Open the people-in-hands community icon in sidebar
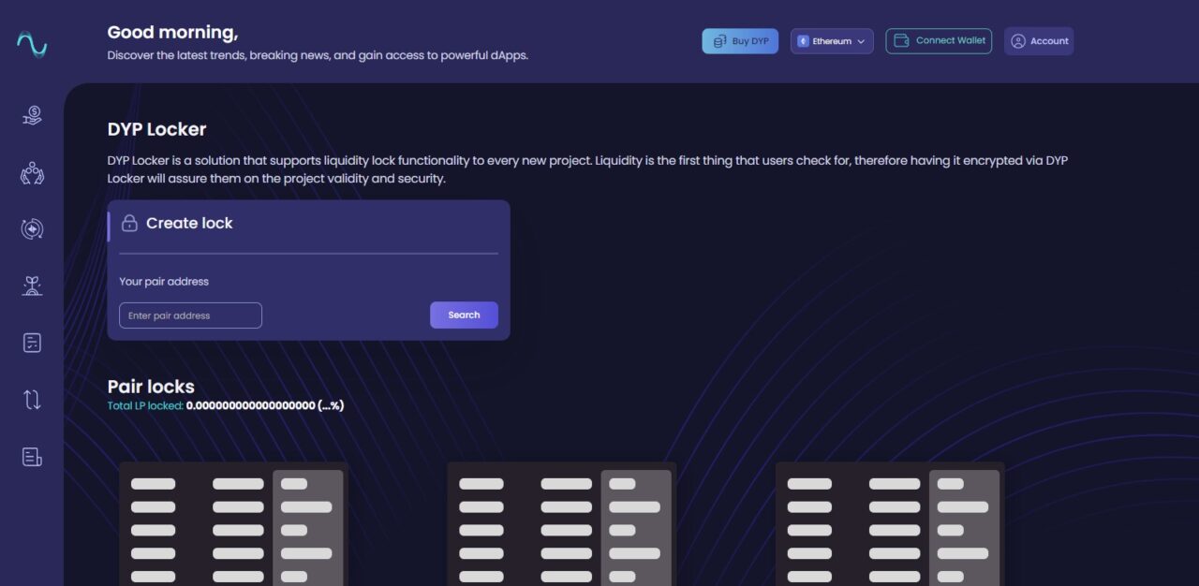This screenshot has width=1199, height=586. tap(32, 173)
